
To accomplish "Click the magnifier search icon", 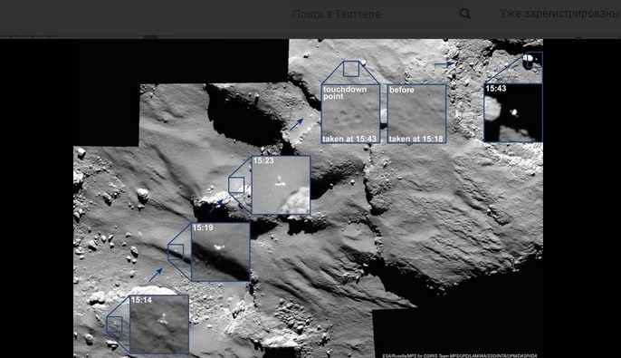I will [465, 14].
